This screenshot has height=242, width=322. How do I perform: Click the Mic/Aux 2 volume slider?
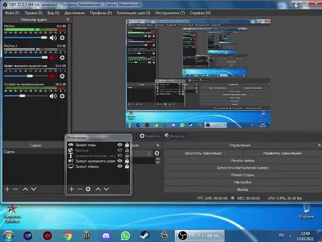[x=25, y=57]
